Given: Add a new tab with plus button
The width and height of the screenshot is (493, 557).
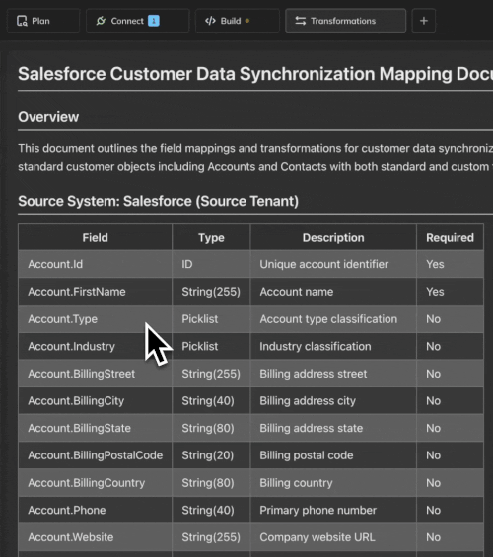Looking at the screenshot, I should click(424, 21).
